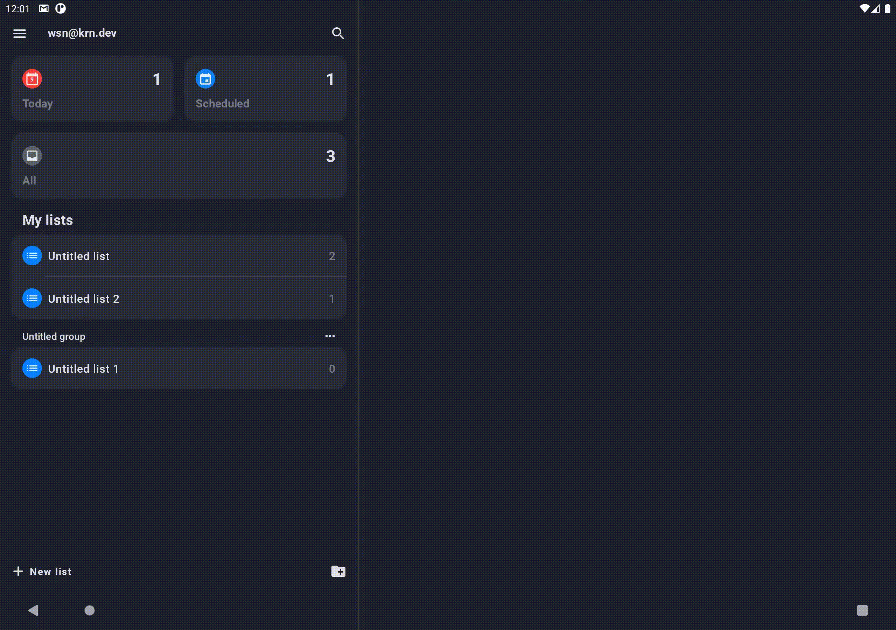Create a list with New list
Screen dimensions: 896x630
(43, 572)
